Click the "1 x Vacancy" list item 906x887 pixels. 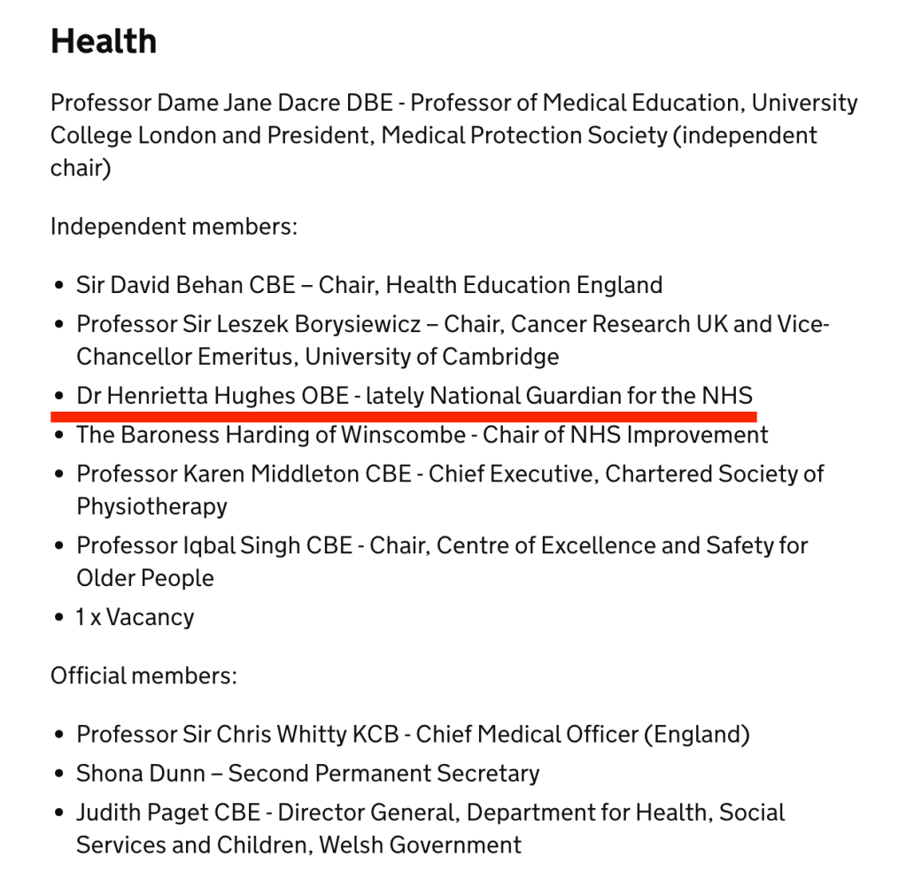click(135, 617)
